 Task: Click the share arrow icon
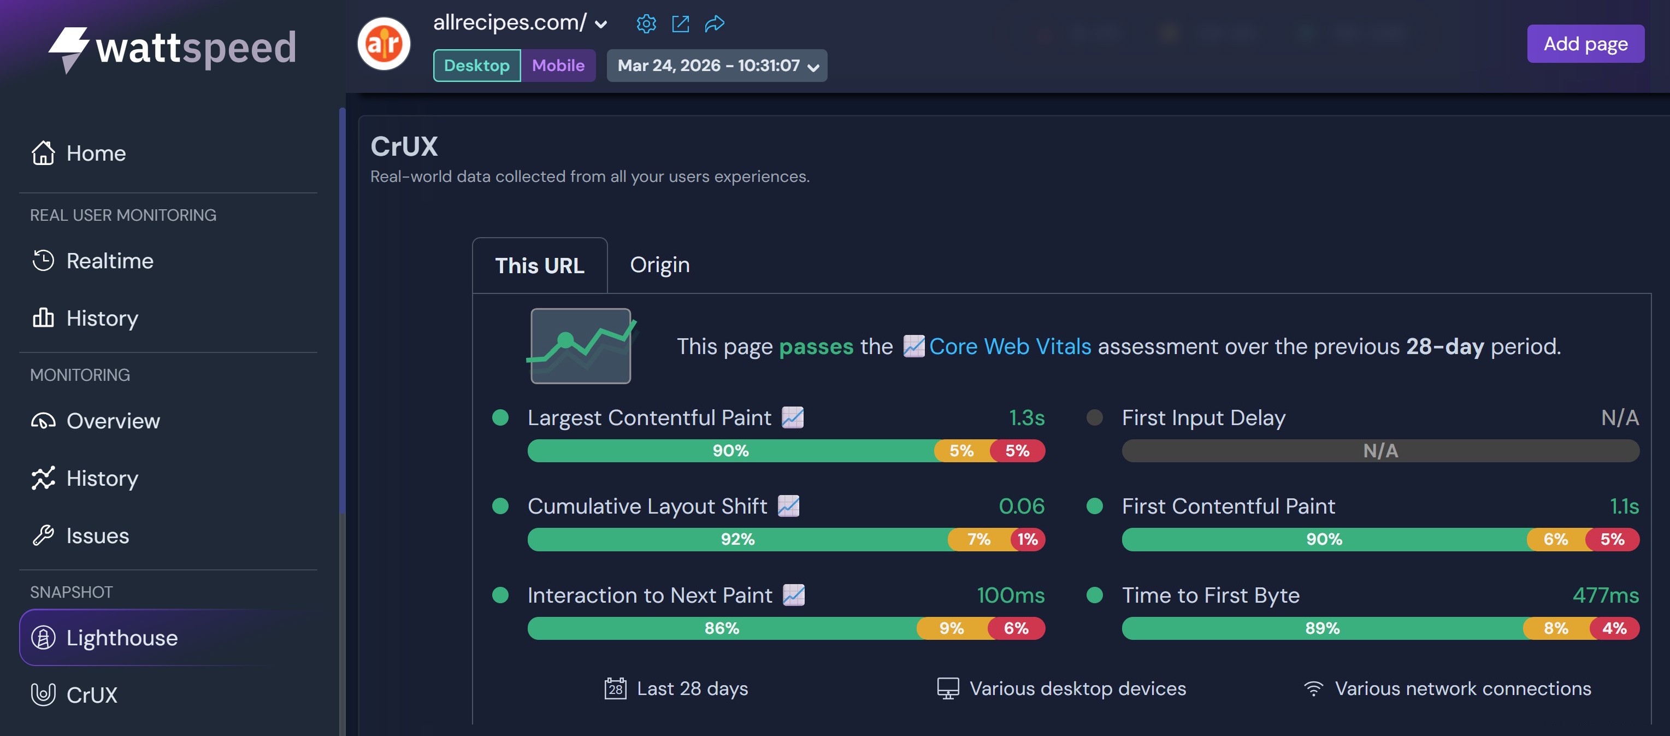pyautogui.click(x=715, y=23)
